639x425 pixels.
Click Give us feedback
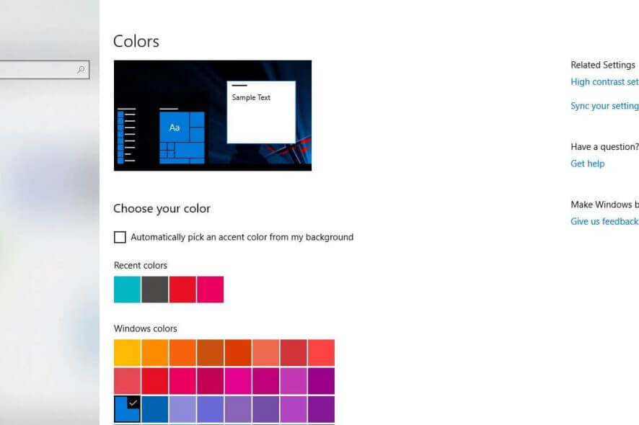(x=603, y=221)
